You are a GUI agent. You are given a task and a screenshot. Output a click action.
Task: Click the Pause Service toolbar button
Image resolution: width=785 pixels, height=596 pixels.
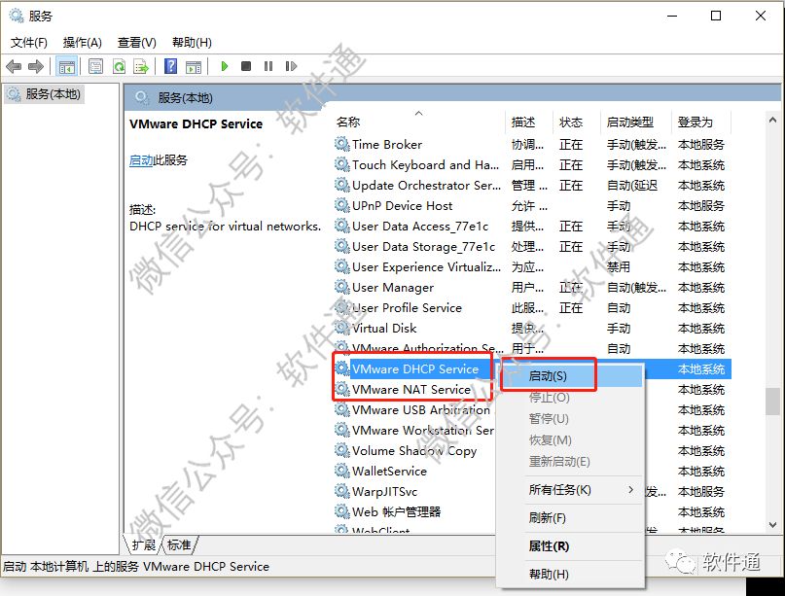click(268, 66)
